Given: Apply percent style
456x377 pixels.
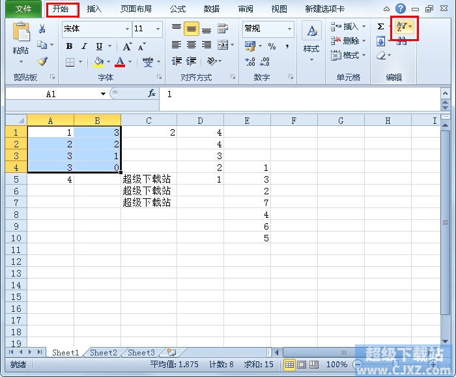Looking at the screenshot, I should tap(272, 46).
